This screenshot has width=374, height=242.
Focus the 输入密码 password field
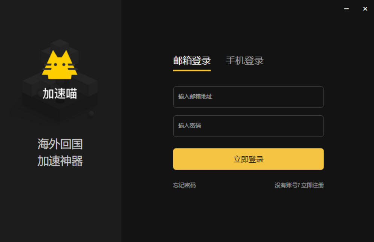pyautogui.click(x=248, y=126)
